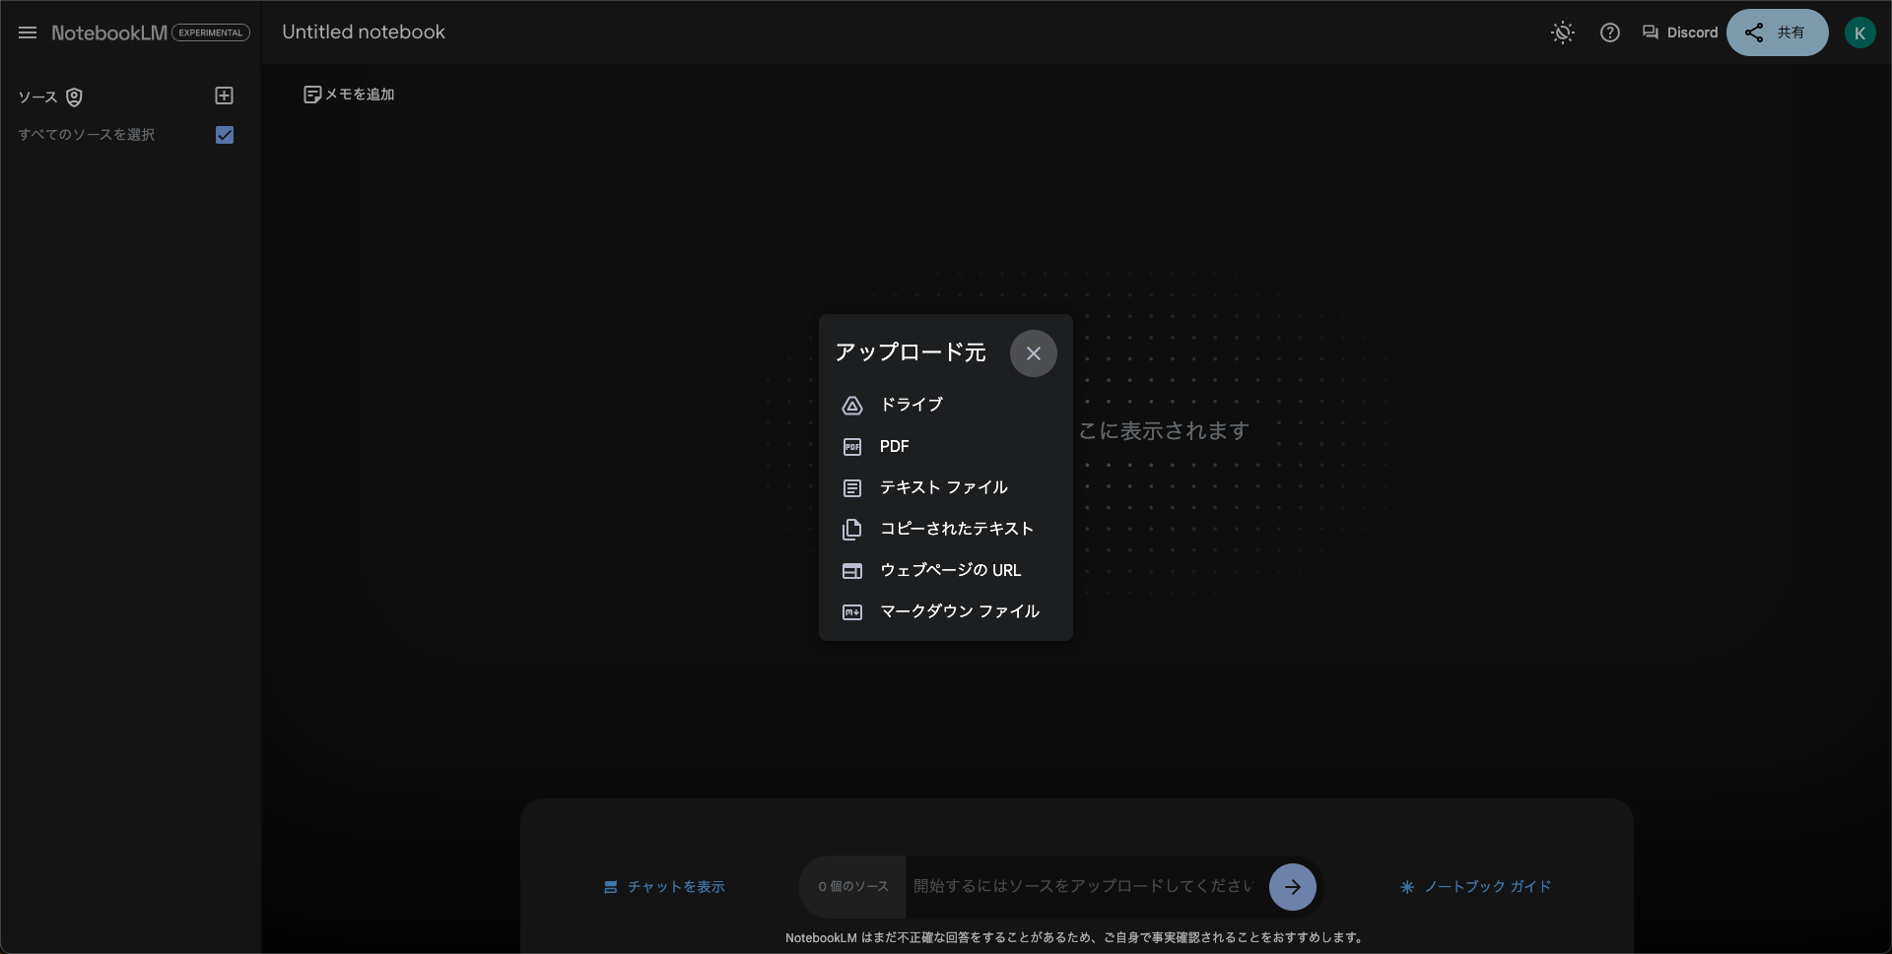Viewport: 1892px width, 954px height.
Task: Click the select all sources label
Action: [x=87, y=135]
